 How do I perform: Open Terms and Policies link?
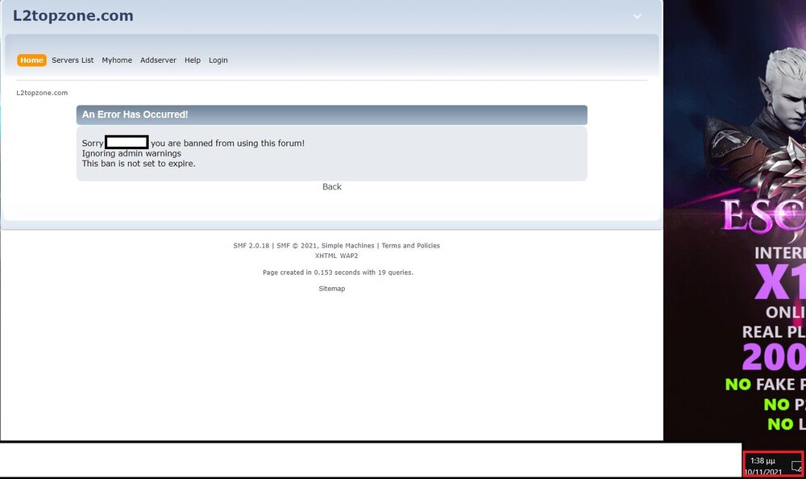tap(411, 246)
